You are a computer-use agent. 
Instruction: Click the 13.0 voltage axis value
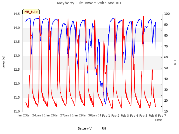17,56
